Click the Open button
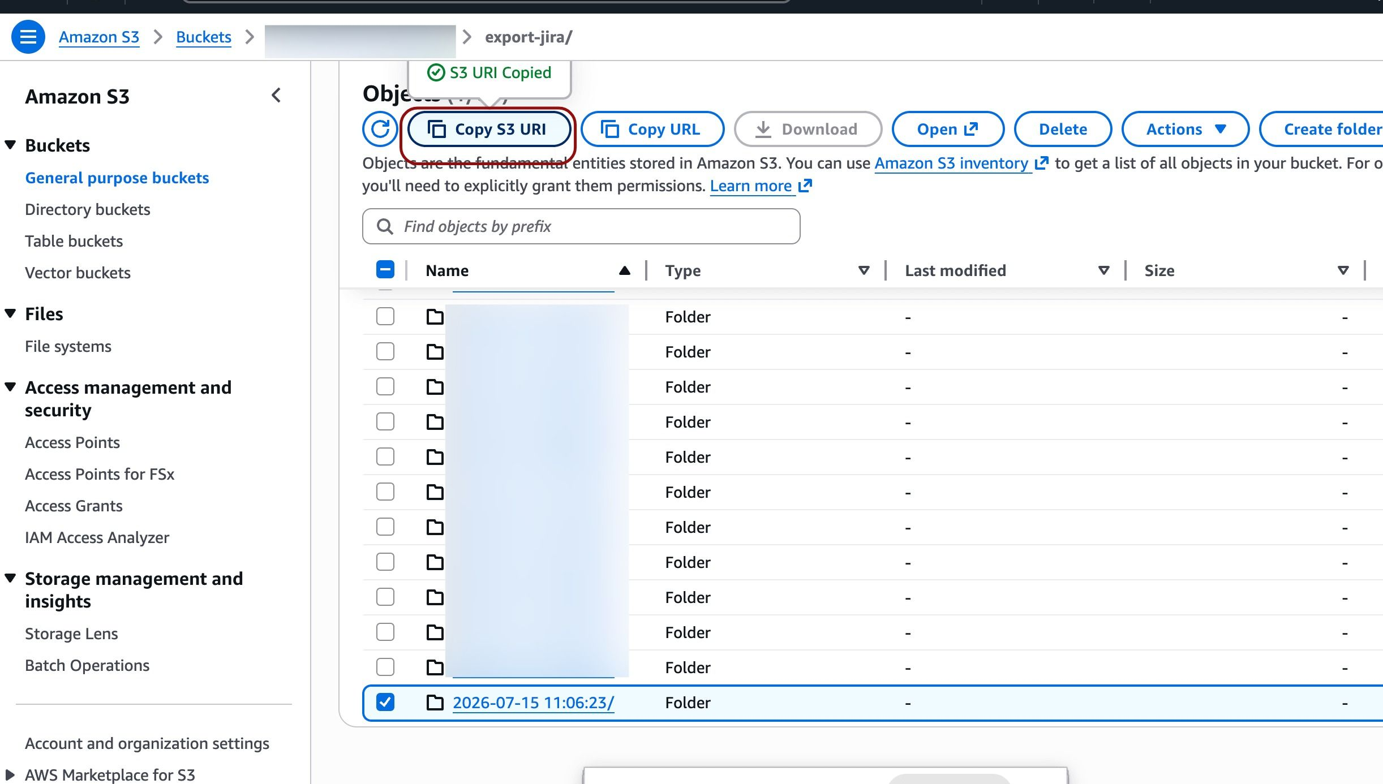The width and height of the screenshot is (1383, 784). click(x=948, y=129)
